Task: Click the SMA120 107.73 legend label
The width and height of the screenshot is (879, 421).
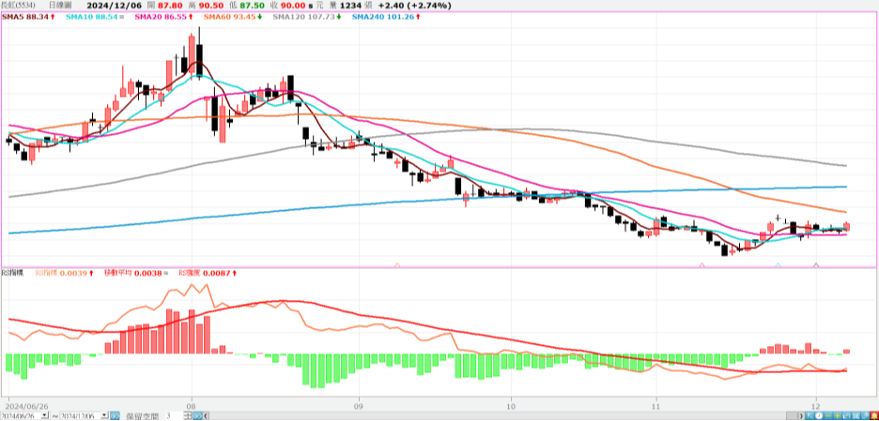Action: coord(307,17)
